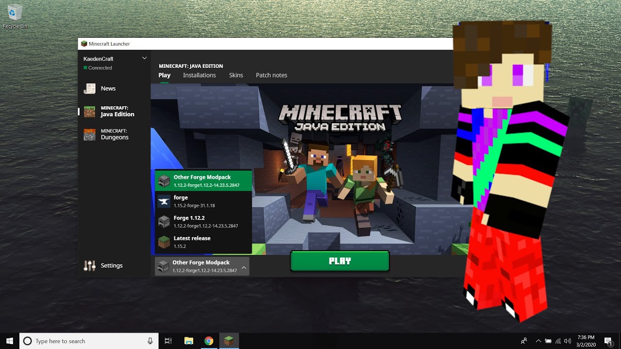The height and width of the screenshot is (349, 621).
Task: Select forge 1.15.2-forge-31.1.18 installation
Action: (x=203, y=201)
